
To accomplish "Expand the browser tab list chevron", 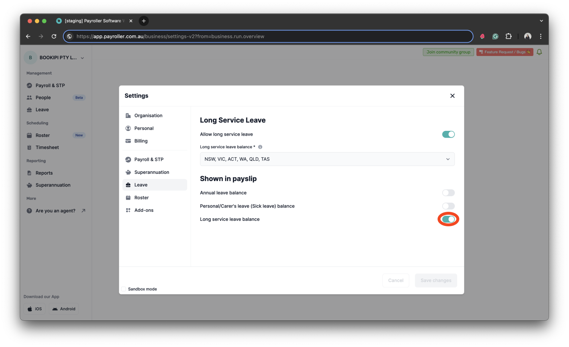I will coord(541,21).
